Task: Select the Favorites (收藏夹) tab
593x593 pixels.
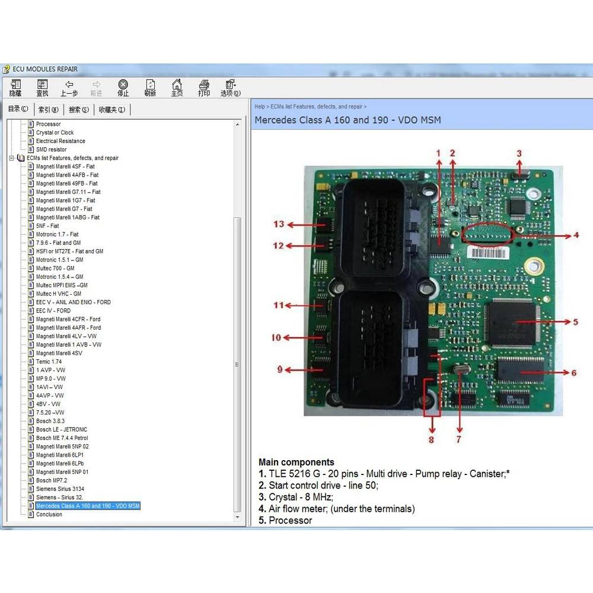Action: click(111, 109)
